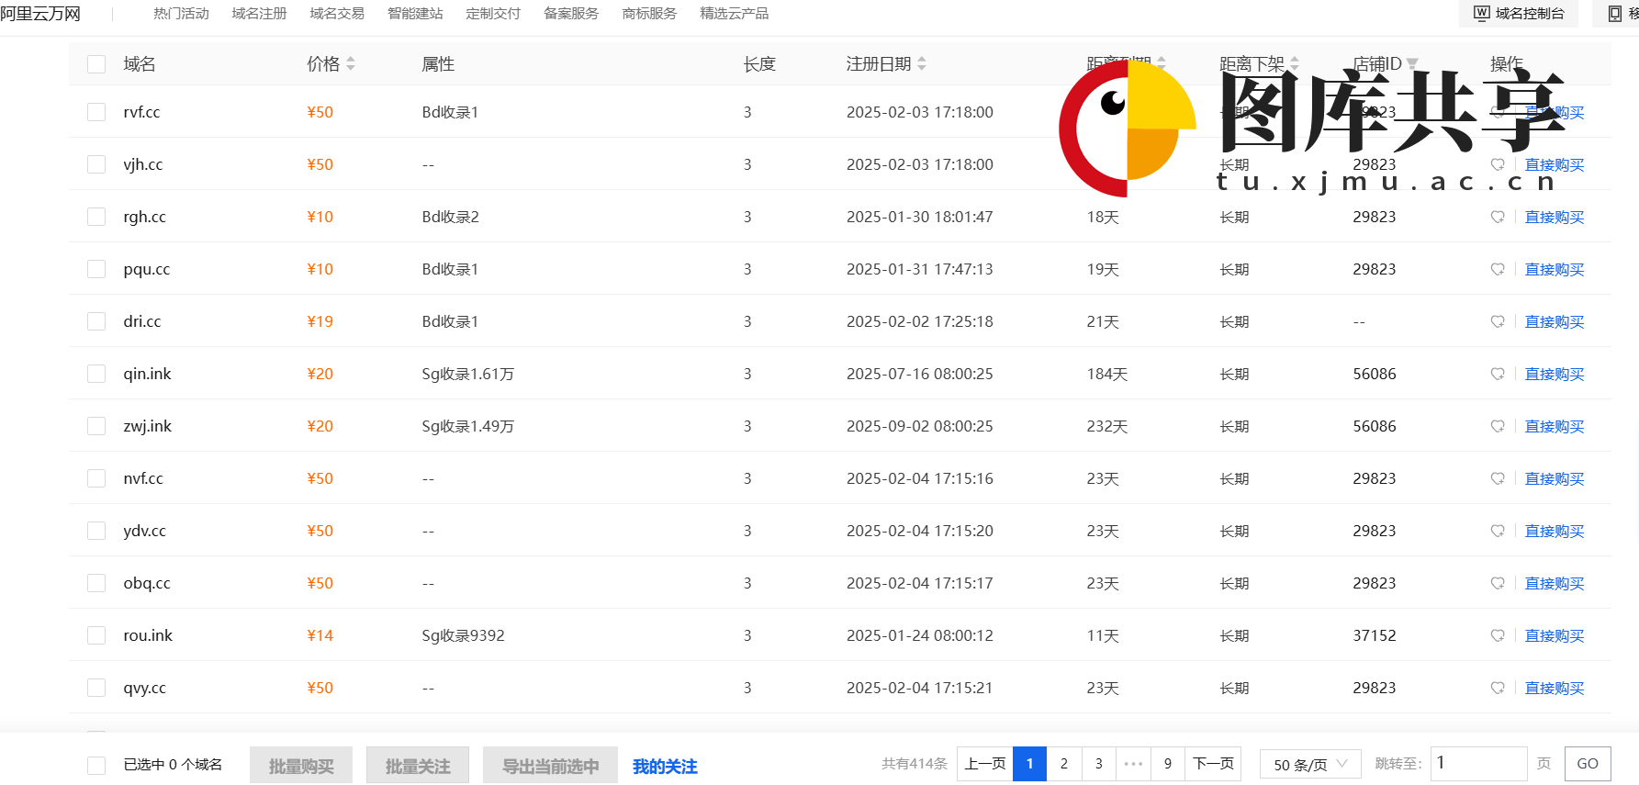Open the 50 条/页 page size dropdown
Image resolution: width=1639 pixels, height=785 pixels.
click(1309, 764)
